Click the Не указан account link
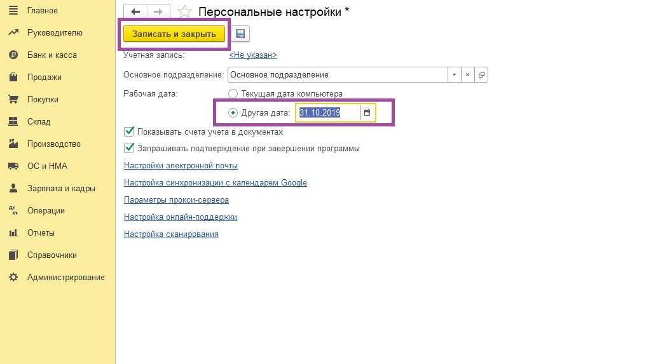 tap(252, 55)
